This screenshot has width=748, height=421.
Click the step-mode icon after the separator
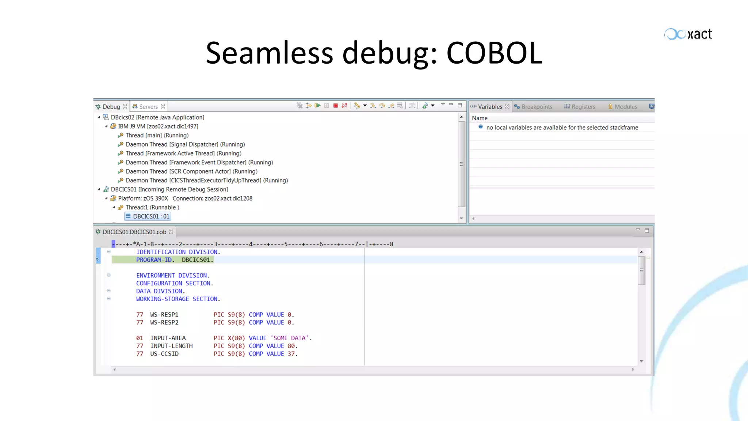coord(357,106)
